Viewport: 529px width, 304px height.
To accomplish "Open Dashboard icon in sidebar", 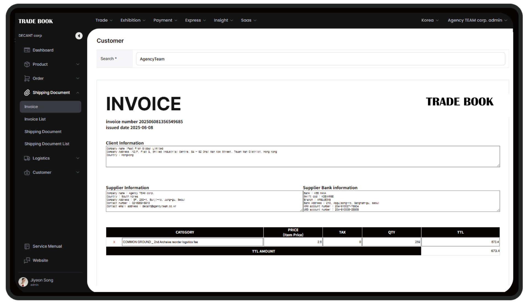I will click(x=27, y=50).
